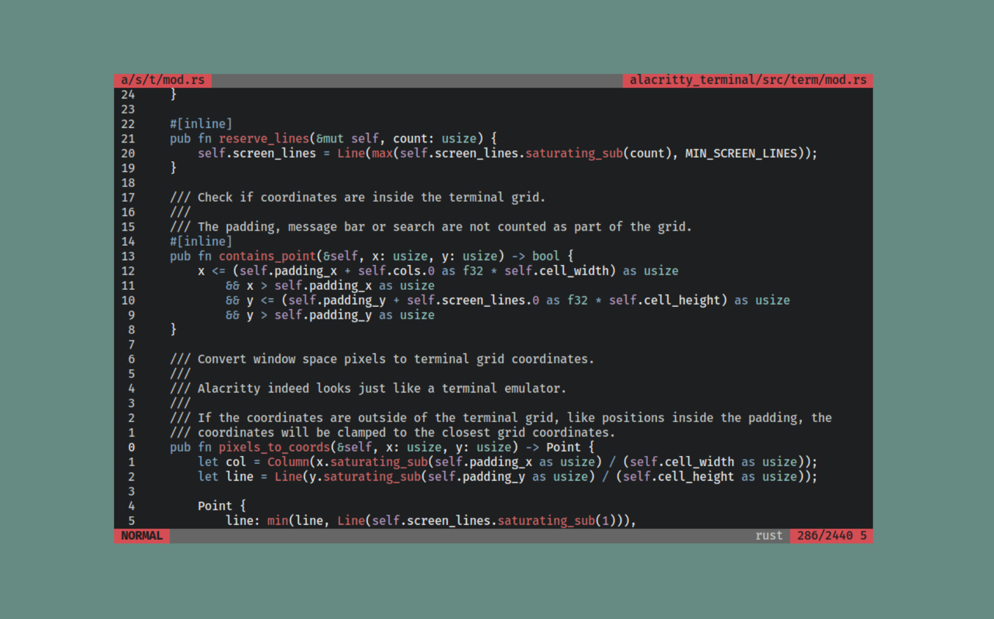994x619 pixels.
Task: Click the '&& y > self.padding_y as usize' line
Action: pos(330,315)
